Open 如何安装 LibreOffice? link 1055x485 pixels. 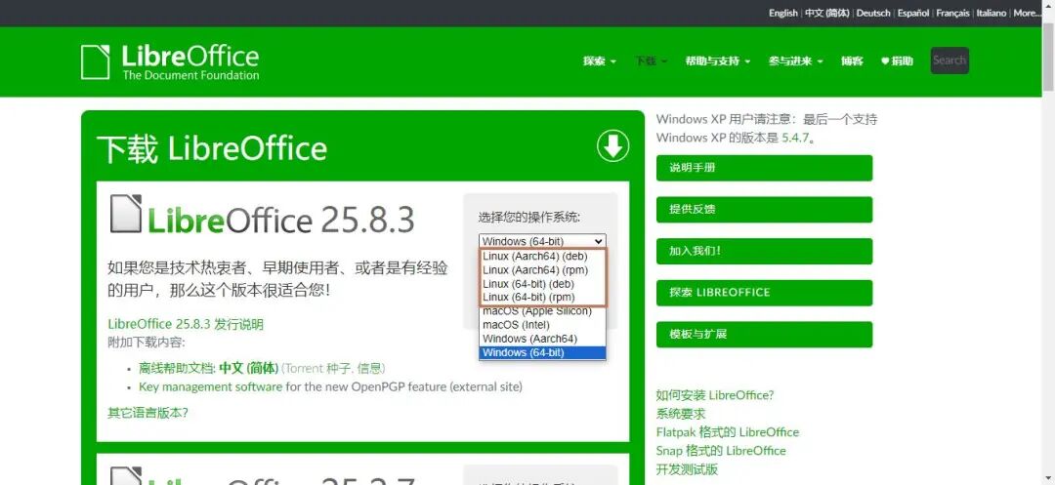point(714,395)
